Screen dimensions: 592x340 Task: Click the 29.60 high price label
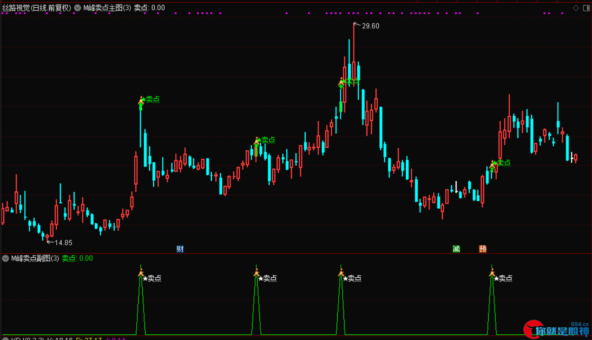click(371, 26)
